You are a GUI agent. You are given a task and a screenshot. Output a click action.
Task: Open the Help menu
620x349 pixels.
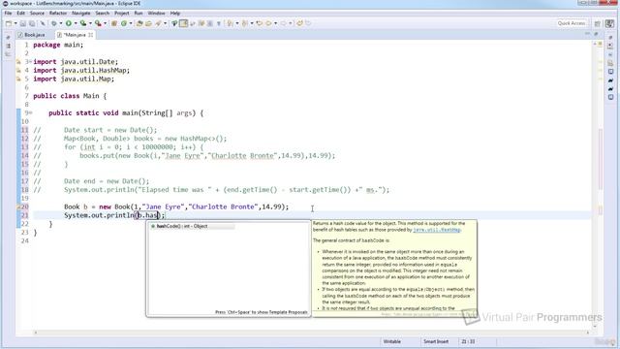(174, 13)
